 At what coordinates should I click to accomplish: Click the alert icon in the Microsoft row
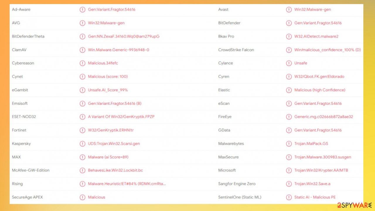click(289, 170)
